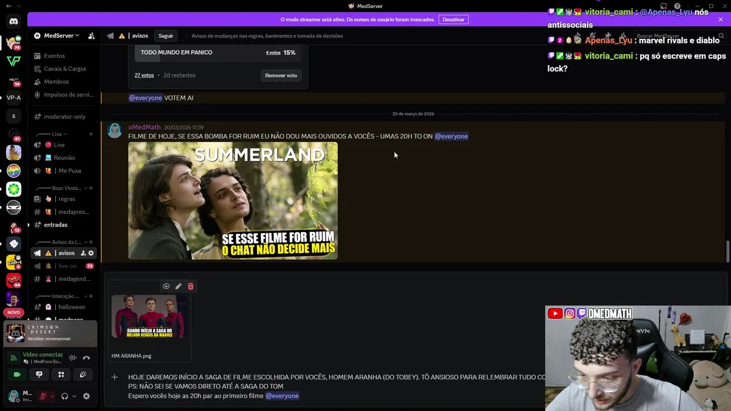Click the invite people icon beside MedServer
Viewport: 731px width, 411px height.
pyautogui.click(x=91, y=35)
